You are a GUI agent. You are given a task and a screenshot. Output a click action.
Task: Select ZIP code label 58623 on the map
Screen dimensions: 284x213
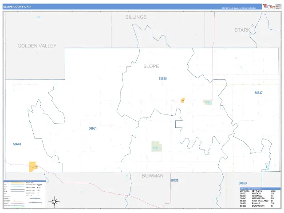(x=174, y=181)
